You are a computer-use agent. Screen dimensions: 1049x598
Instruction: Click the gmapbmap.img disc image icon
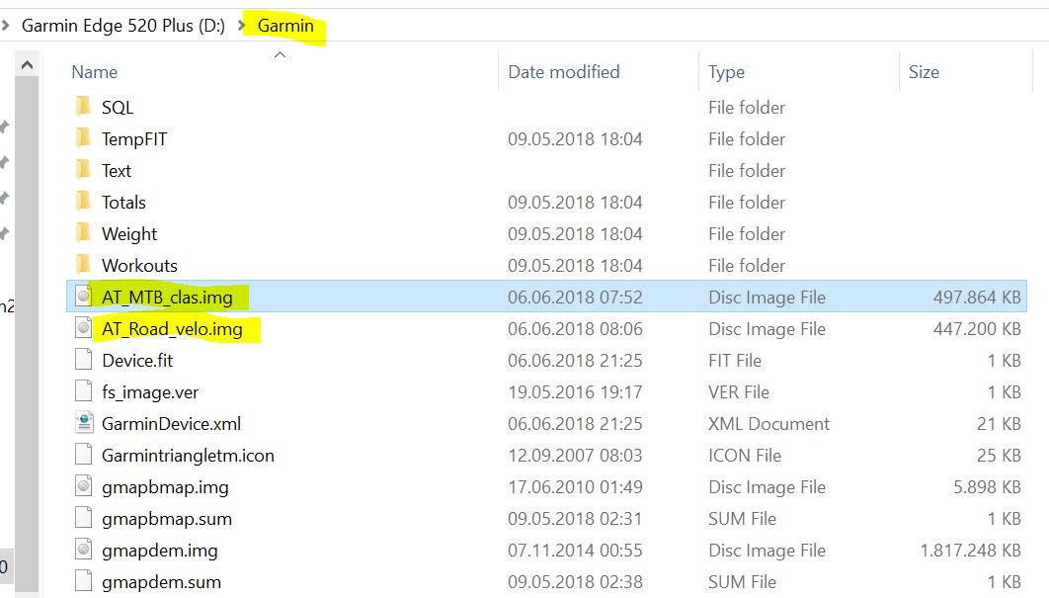click(84, 485)
